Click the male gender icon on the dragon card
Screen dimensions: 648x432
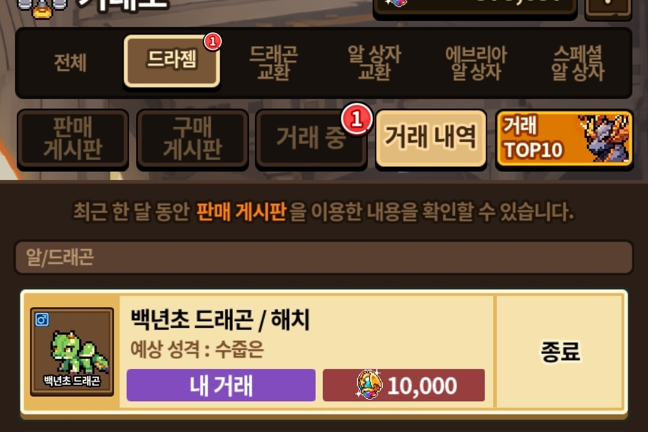[42, 319]
